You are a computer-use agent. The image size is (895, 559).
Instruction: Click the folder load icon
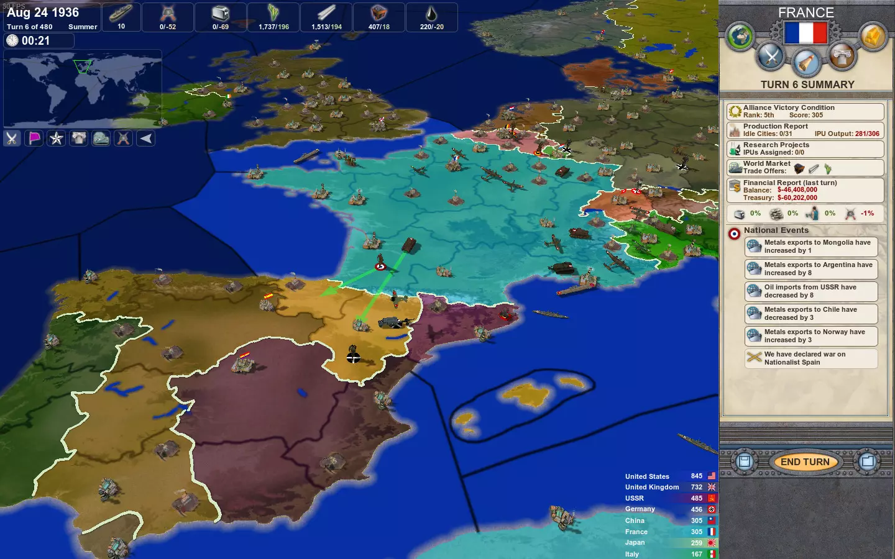tap(867, 461)
